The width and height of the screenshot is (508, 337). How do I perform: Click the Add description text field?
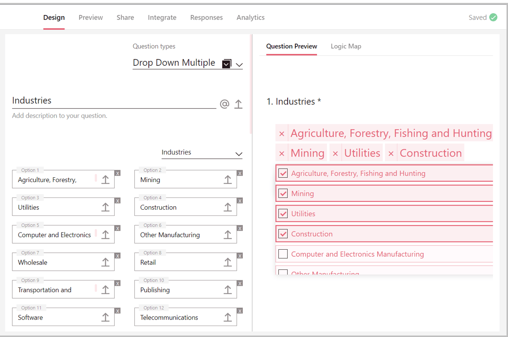[60, 116]
